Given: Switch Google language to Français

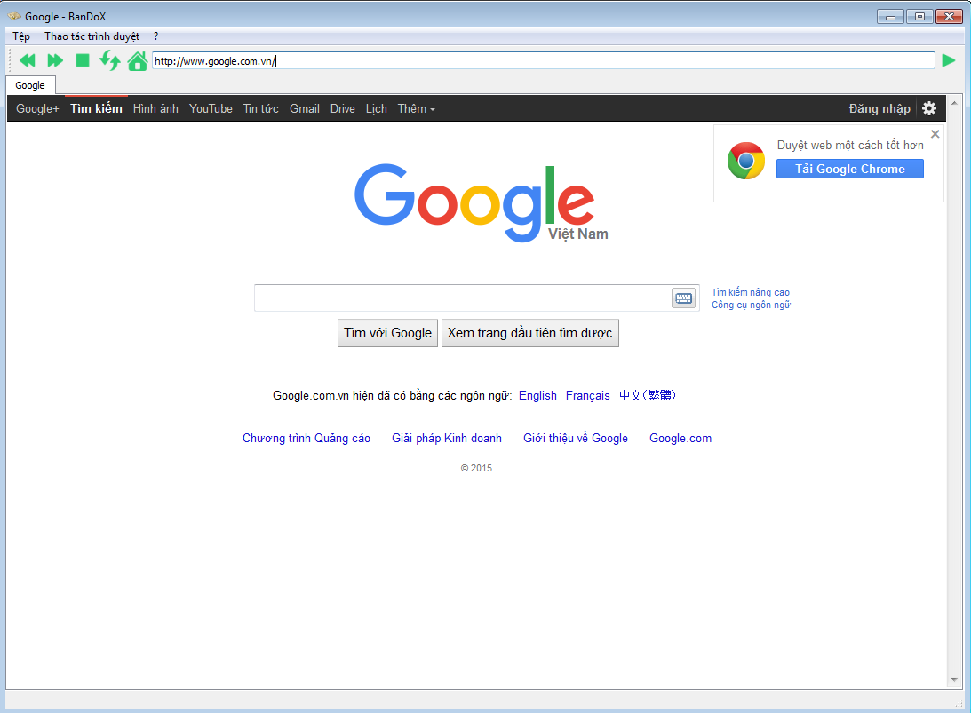Looking at the screenshot, I should tap(588, 395).
